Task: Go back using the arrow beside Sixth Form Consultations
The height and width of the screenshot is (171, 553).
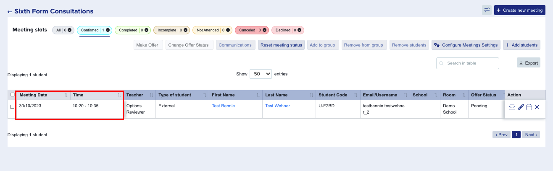Action: click(10, 12)
